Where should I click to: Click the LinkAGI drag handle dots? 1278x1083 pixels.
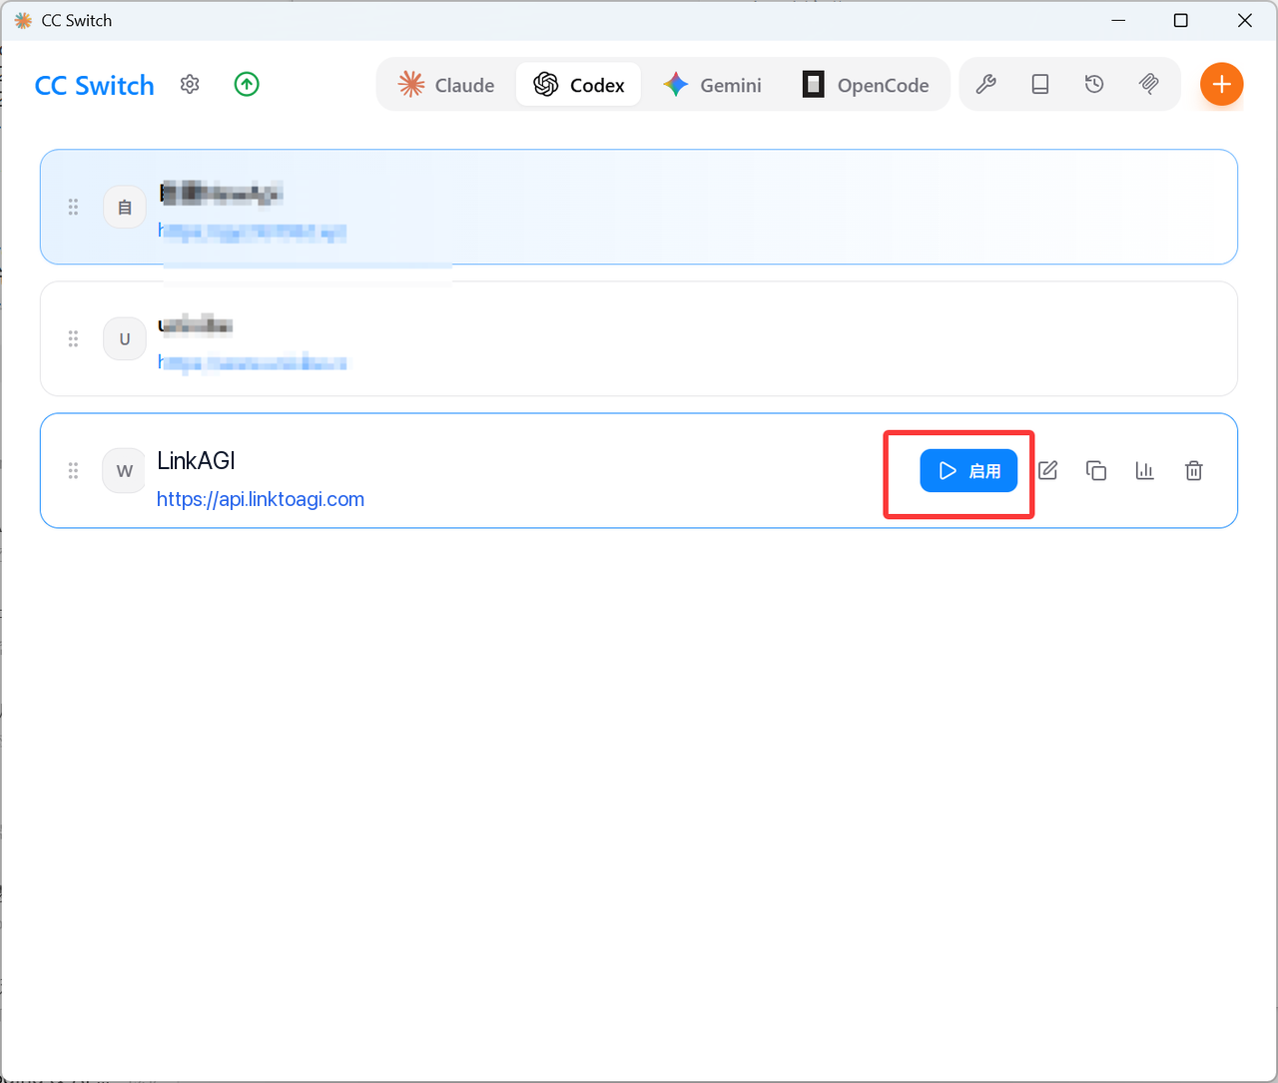click(x=73, y=470)
